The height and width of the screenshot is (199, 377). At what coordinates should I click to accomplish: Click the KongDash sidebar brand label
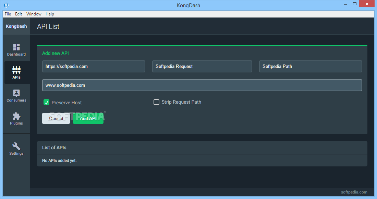click(16, 26)
